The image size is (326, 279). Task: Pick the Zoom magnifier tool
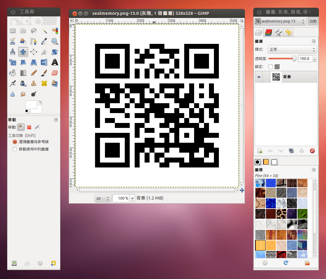(x=55, y=41)
